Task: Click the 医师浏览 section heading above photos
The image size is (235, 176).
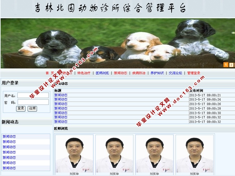Action: click(61, 128)
